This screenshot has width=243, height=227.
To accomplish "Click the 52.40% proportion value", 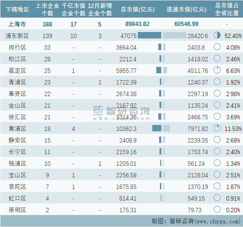I will tap(233, 36).
